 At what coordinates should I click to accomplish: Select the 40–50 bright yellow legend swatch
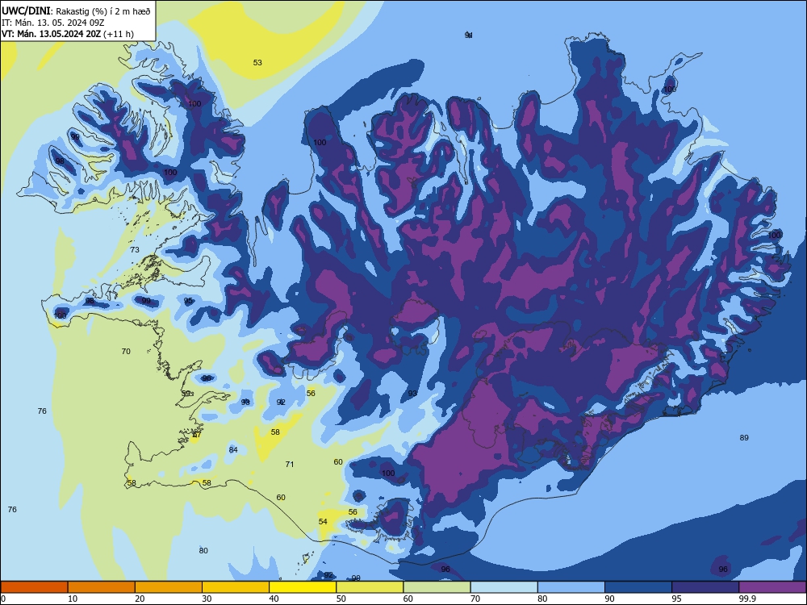tap(303, 587)
